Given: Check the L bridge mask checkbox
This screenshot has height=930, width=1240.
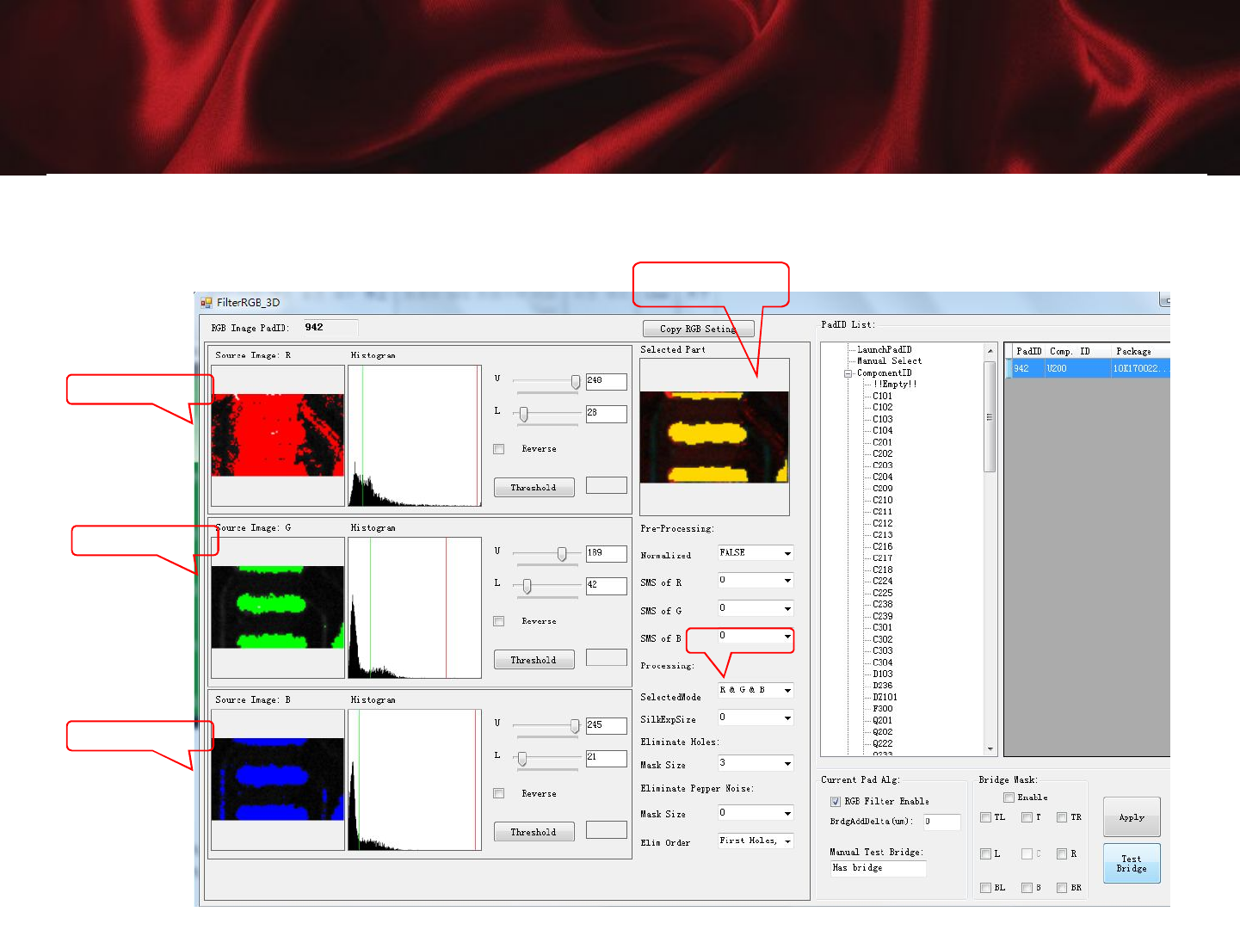Looking at the screenshot, I should coord(985,854).
